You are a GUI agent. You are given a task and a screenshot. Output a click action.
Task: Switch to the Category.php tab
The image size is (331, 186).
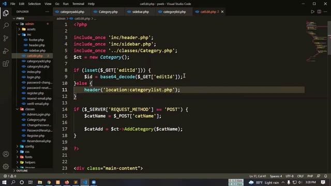(x=108, y=12)
